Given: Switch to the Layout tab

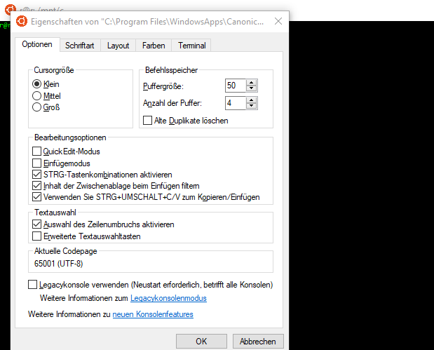Looking at the screenshot, I should point(118,46).
